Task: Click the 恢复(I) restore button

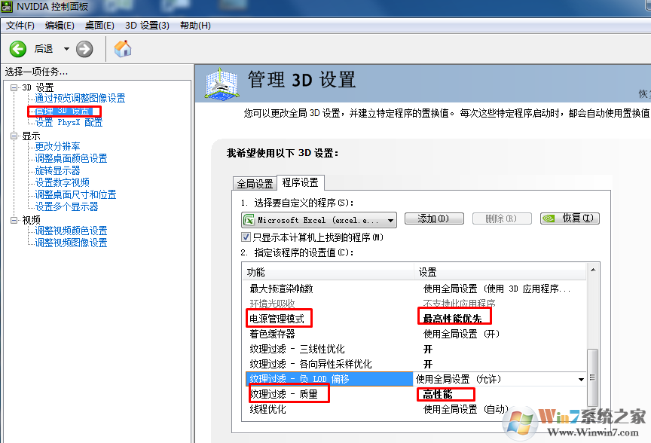Action: pos(570,218)
